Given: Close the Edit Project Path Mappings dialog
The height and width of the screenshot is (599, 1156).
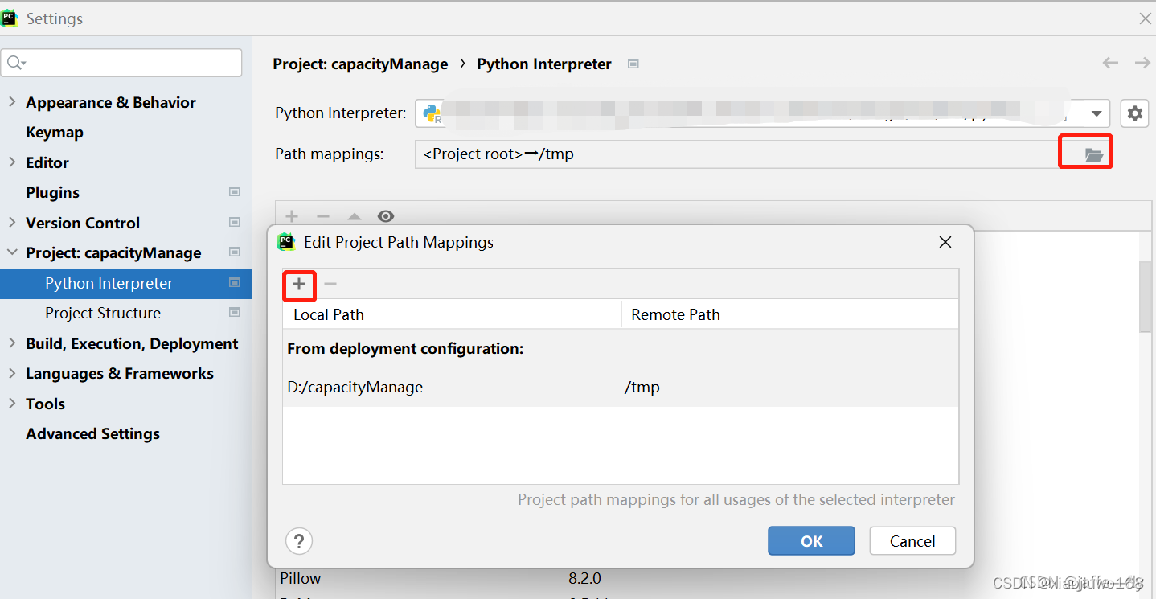Looking at the screenshot, I should (x=945, y=242).
